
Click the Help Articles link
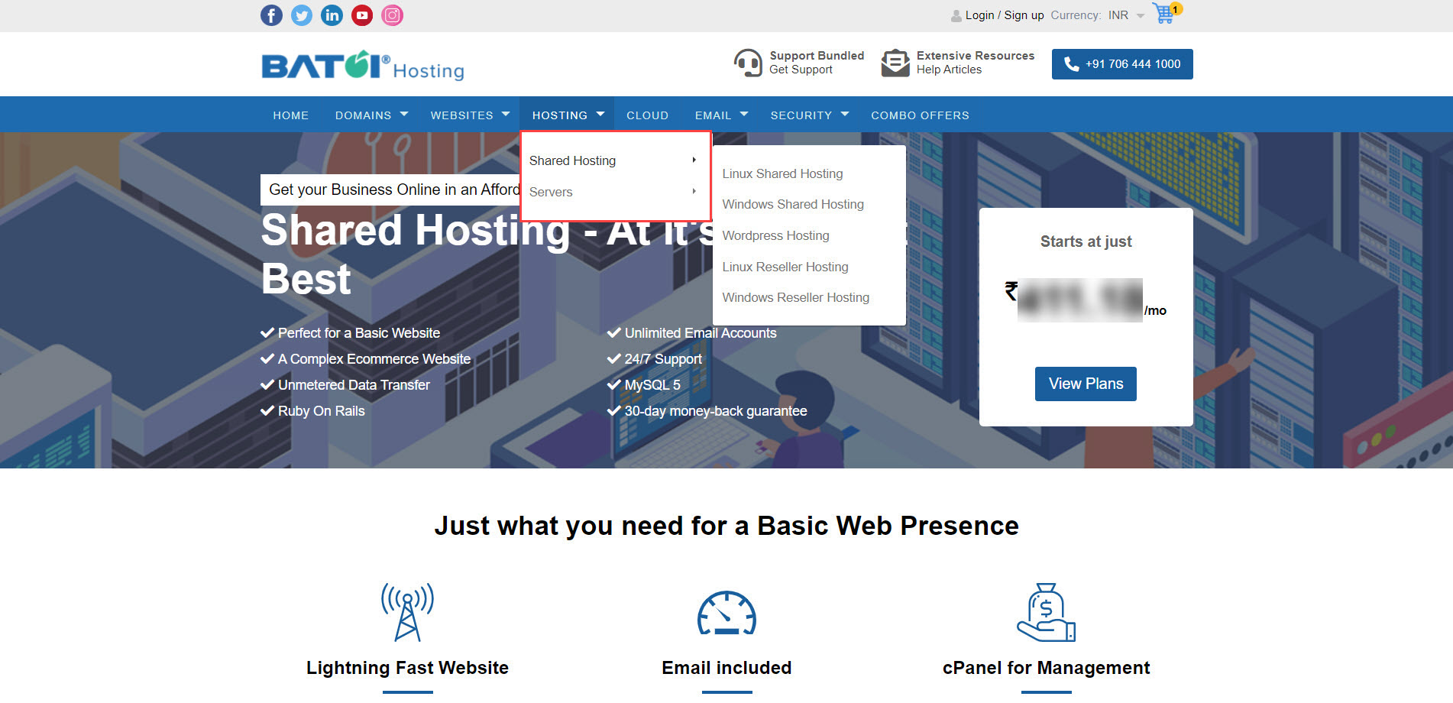[x=949, y=70]
